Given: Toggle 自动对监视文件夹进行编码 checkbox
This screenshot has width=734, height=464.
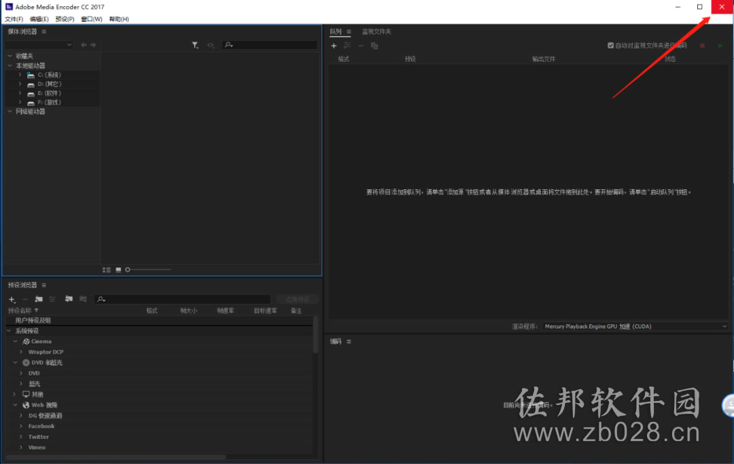Looking at the screenshot, I should pos(610,45).
